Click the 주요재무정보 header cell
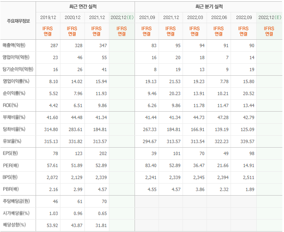 coord(18,21)
